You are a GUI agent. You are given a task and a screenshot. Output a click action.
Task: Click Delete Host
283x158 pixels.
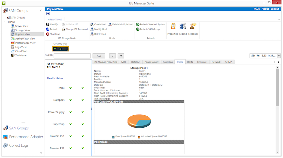tap(98, 34)
